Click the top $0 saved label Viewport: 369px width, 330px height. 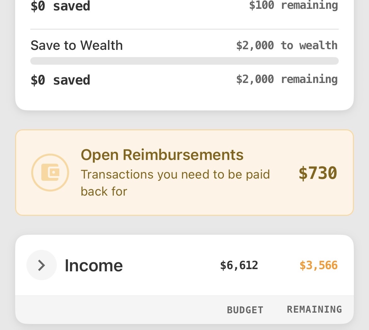tap(60, 6)
